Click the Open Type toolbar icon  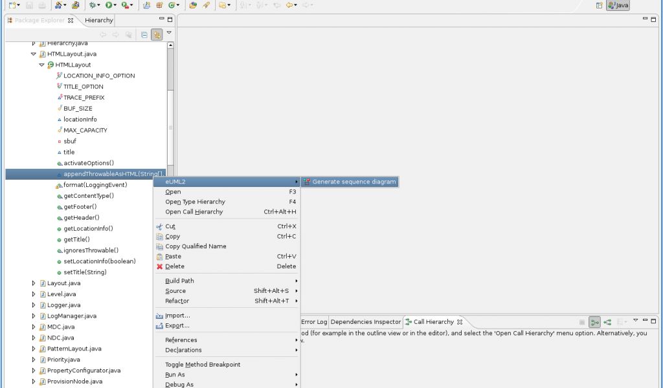click(x=193, y=5)
